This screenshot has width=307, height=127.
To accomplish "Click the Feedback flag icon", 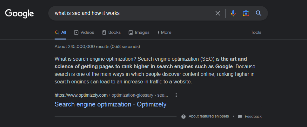I will coord(240,116).
